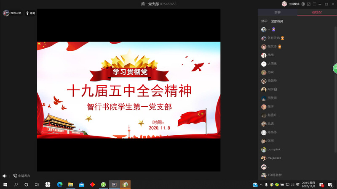Click the green floating button on right edge
337x189 pixels.
pyautogui.click(x=335, y=68)
